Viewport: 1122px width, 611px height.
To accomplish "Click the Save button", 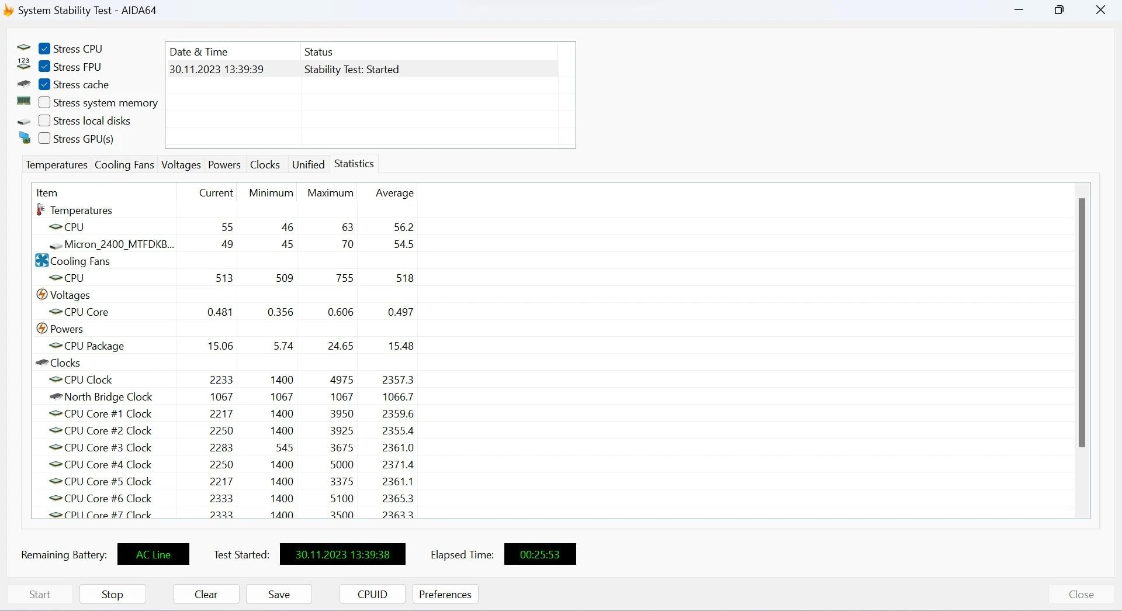I will pos(279,594).
